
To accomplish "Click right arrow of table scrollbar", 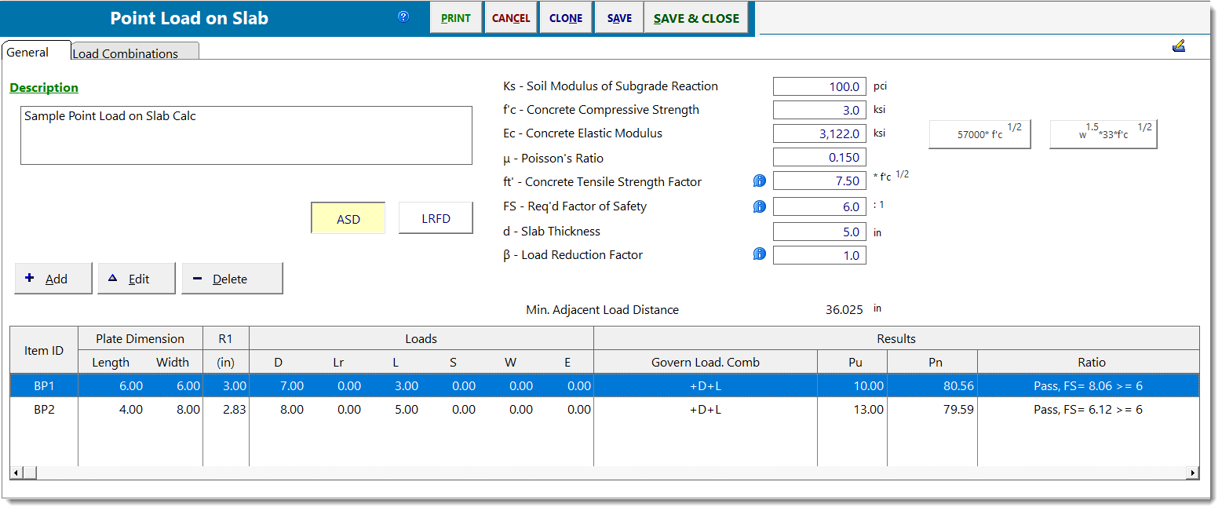I will (x=1191, y=471).
